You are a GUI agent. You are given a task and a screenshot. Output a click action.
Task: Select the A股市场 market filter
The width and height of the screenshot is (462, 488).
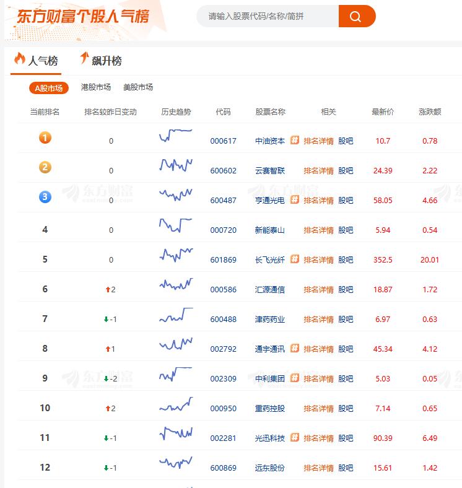(49, 88)
